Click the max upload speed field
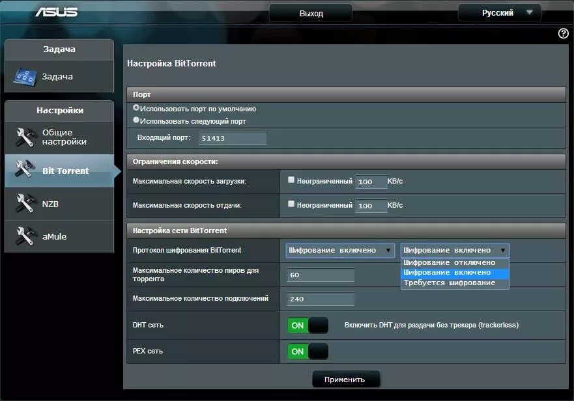Image resolution: width=574 pixels, height=401 pixels. 371,206
